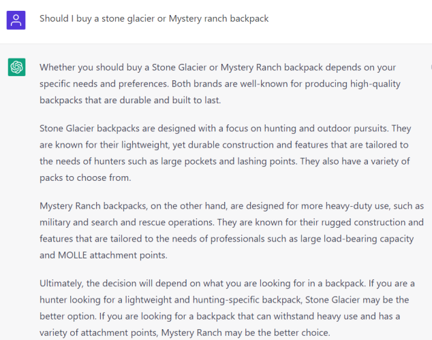432x340 pixels.
Task: Click the opening paragraph starting 'Whether you should buy'
Action: (x=220, y=84)
